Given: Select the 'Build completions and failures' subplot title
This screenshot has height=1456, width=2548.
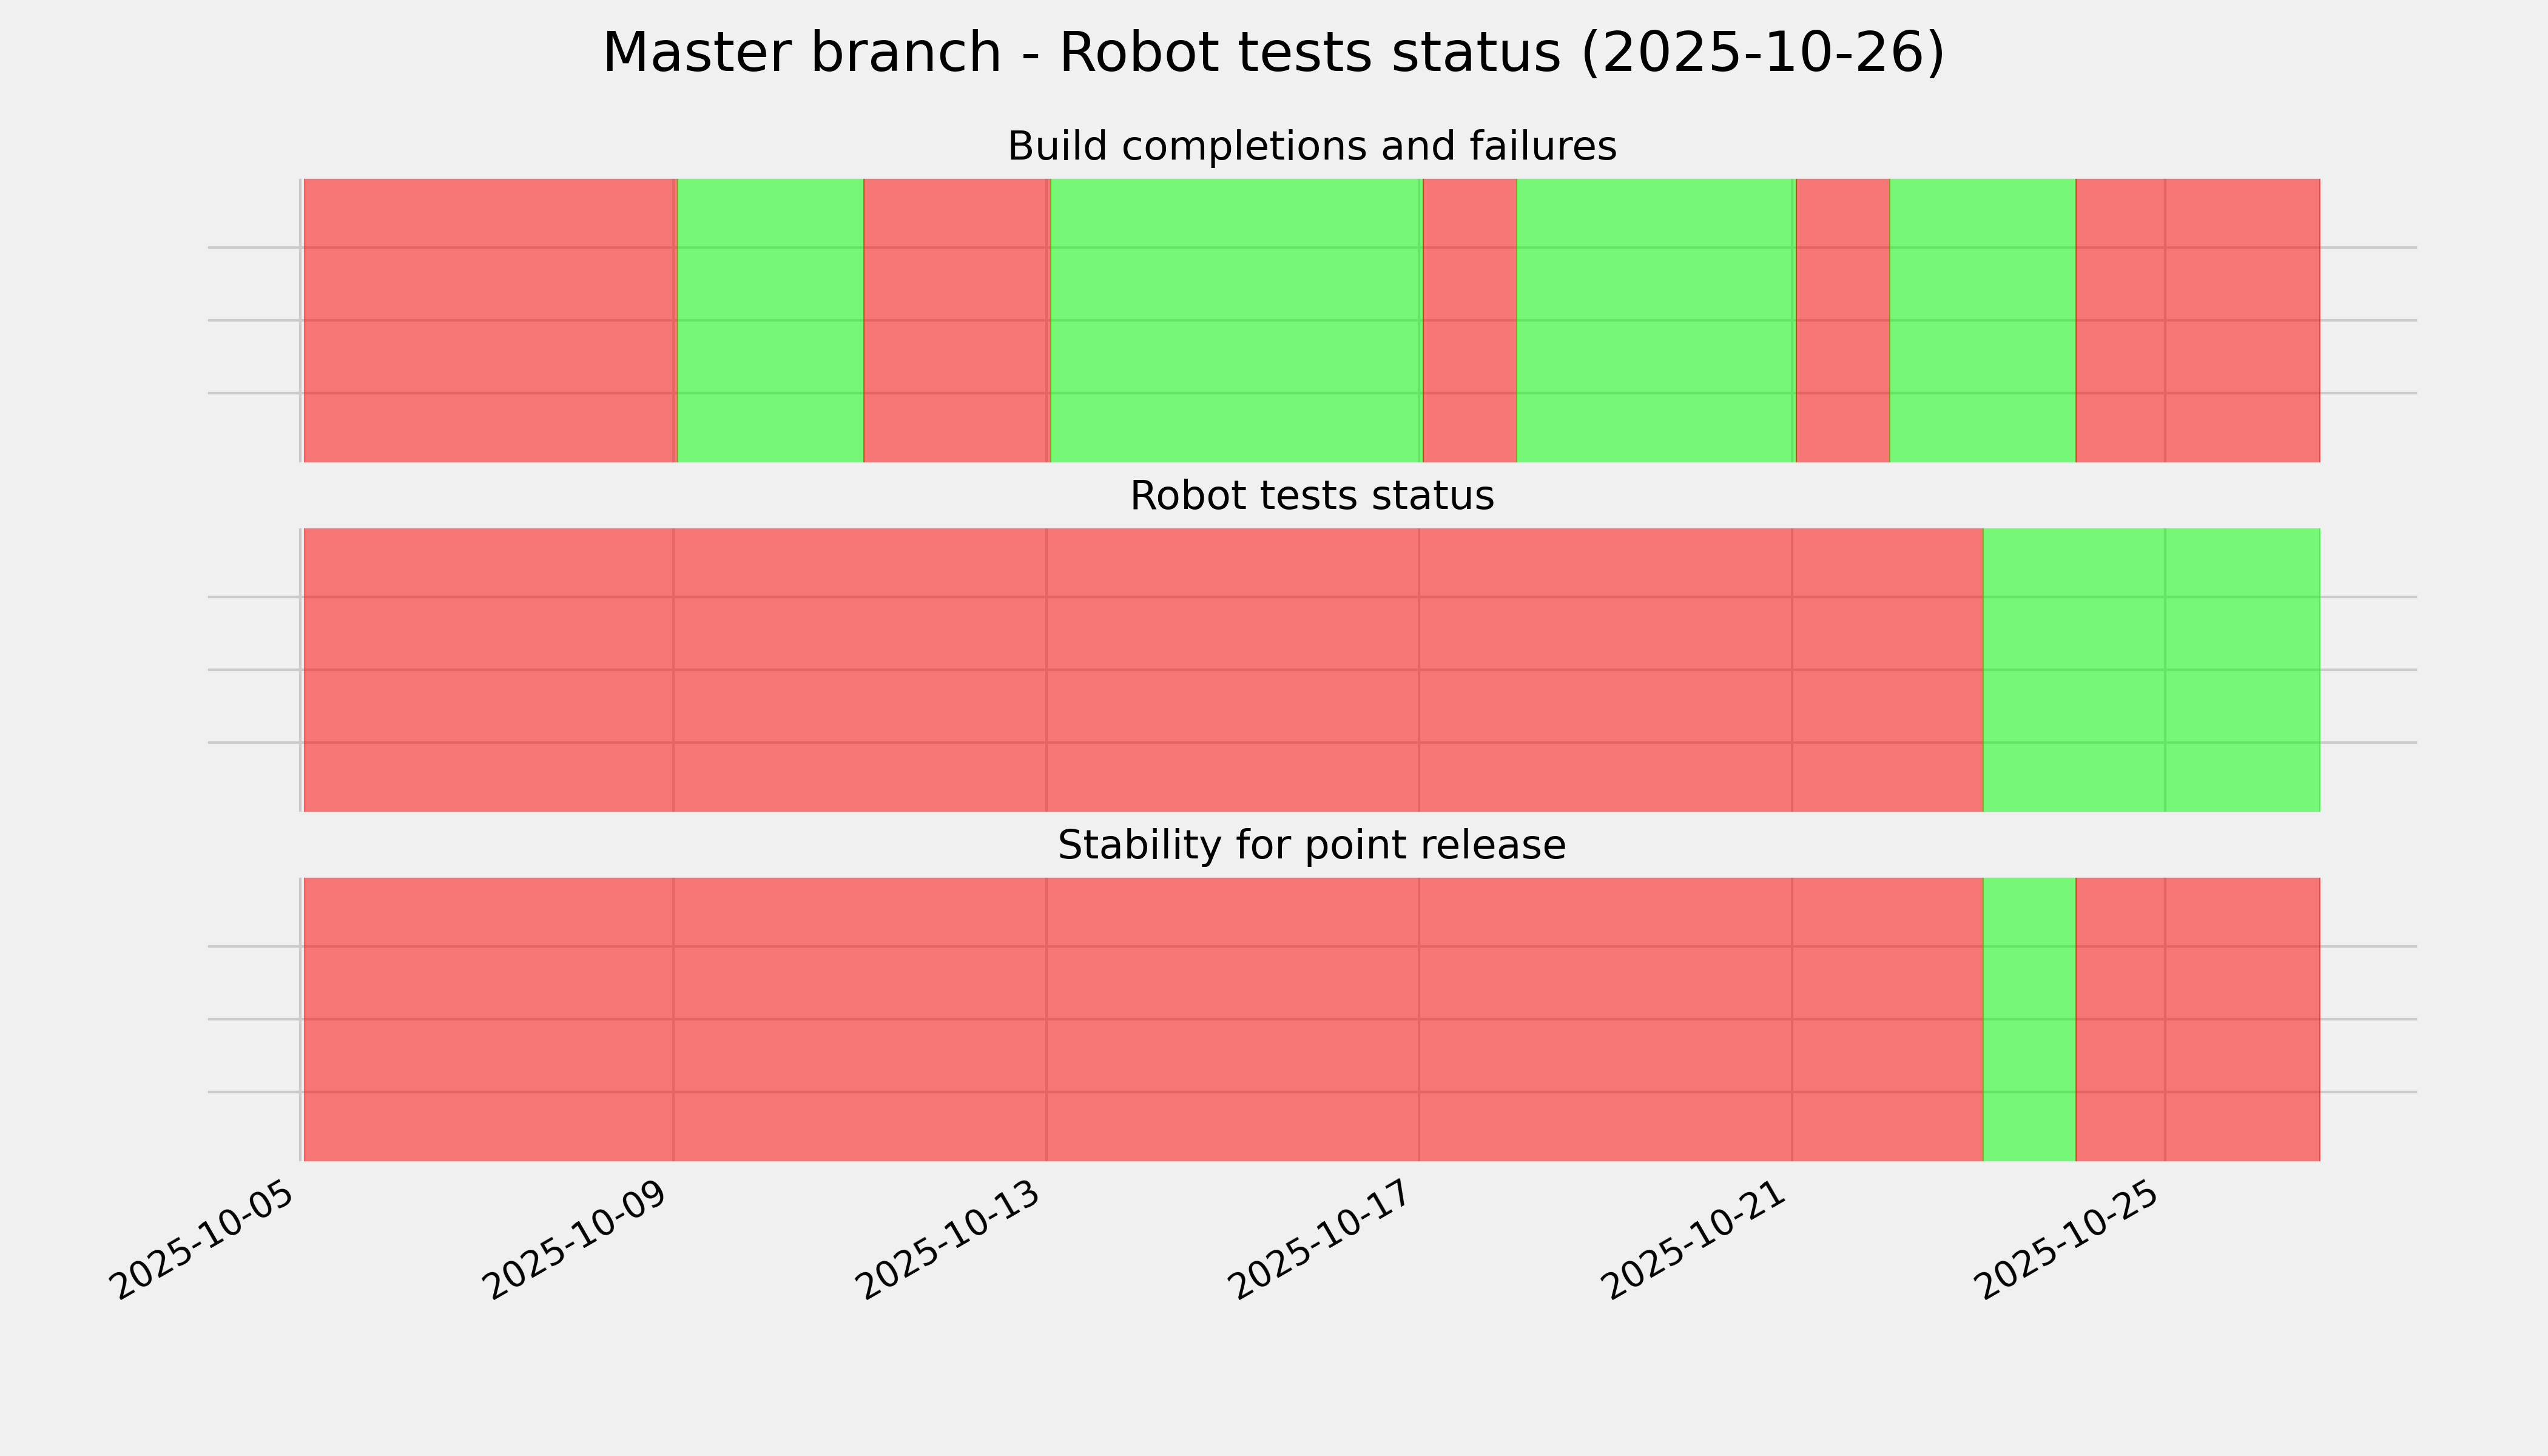Looking at the screenshot, I should (1311, 146).
